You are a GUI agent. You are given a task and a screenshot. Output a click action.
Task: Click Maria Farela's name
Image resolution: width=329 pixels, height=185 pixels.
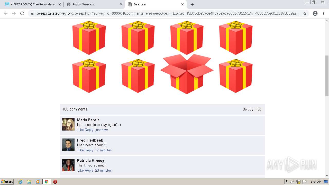click(88, 120)
